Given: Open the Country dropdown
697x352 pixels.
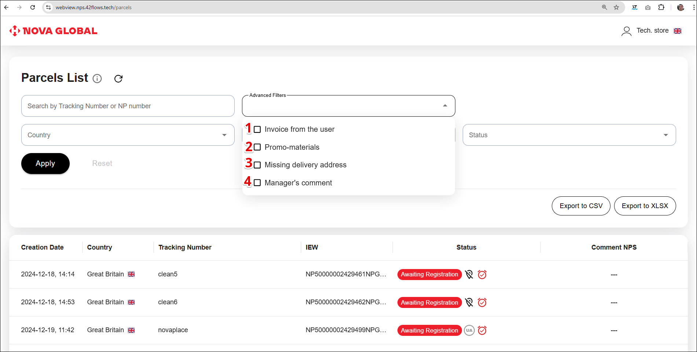Looking at the screenshot, I should pyautogui.click(x=128, y=135).
